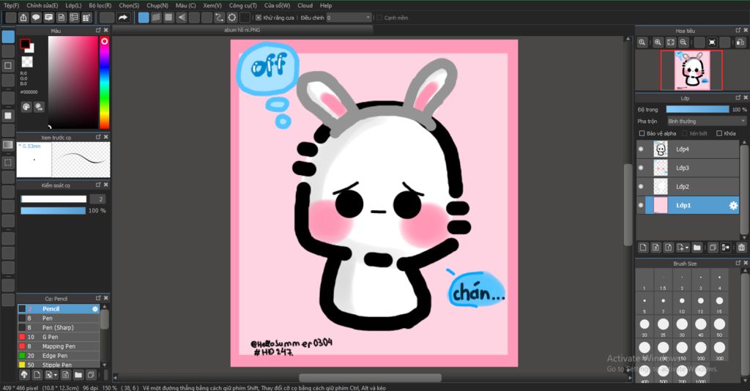This screenshot has height=391, width=750.
Task: Select the parallel lines snap icon
Action: click(x=156, y=18)
